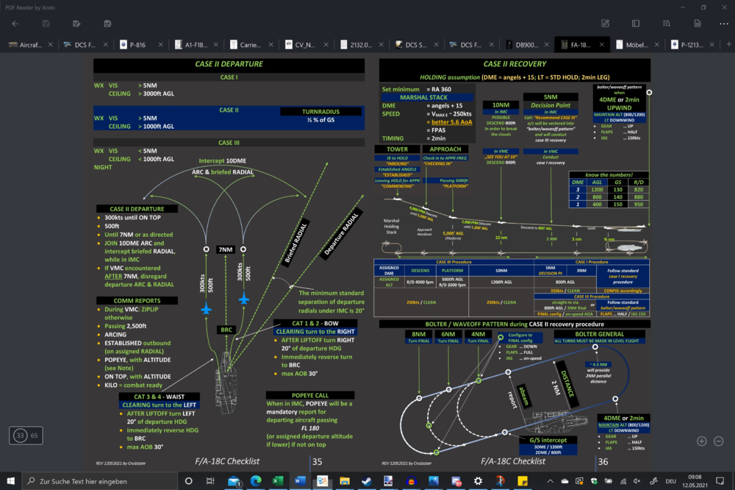Open the DEU language input selector

click(671, 480)
